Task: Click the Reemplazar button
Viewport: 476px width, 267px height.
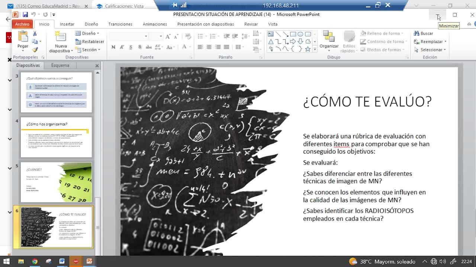Action: (431, 42)
